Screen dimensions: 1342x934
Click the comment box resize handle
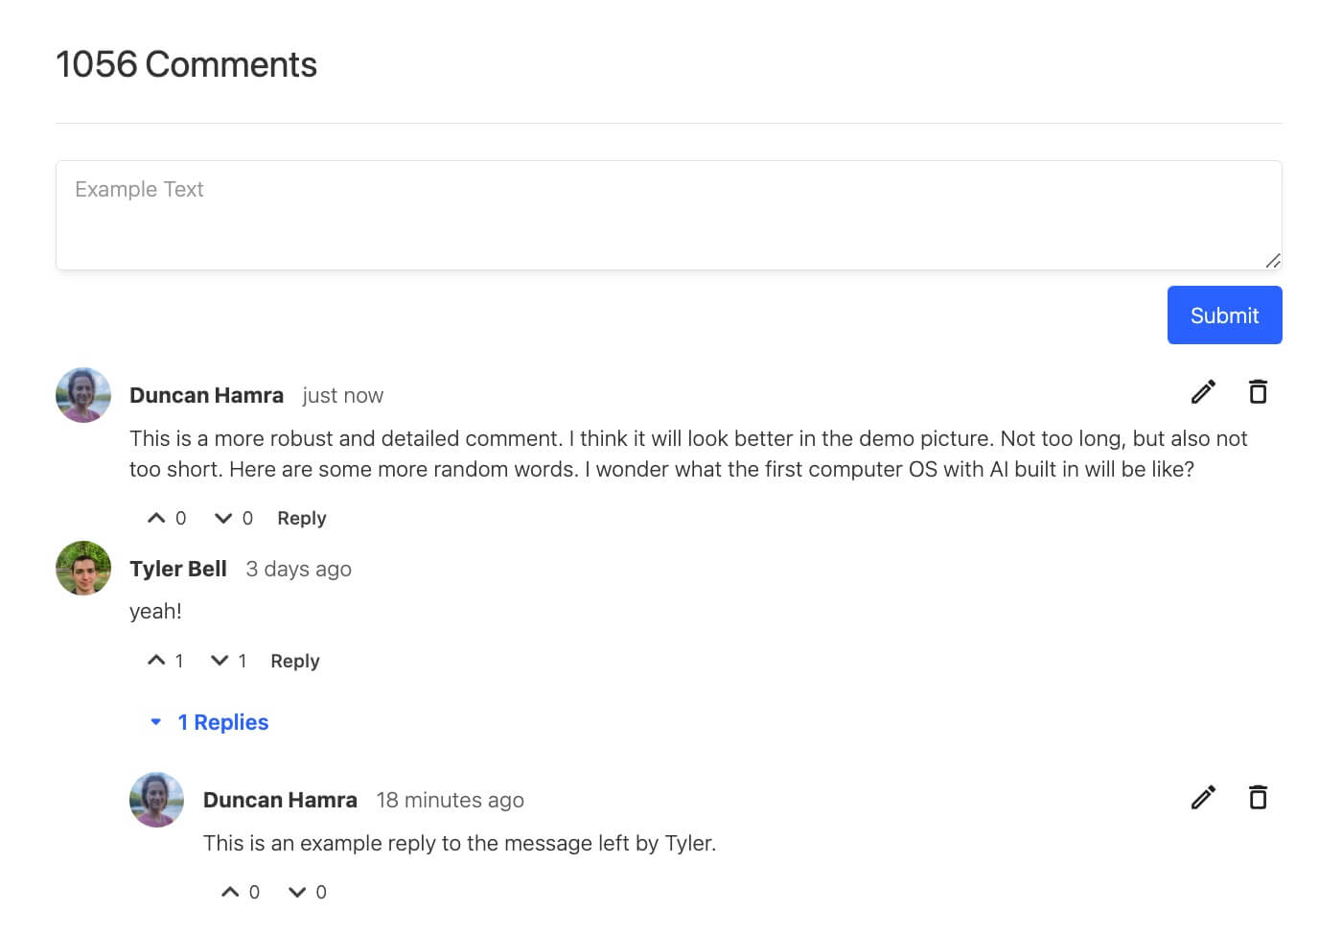coord(1273,261)
